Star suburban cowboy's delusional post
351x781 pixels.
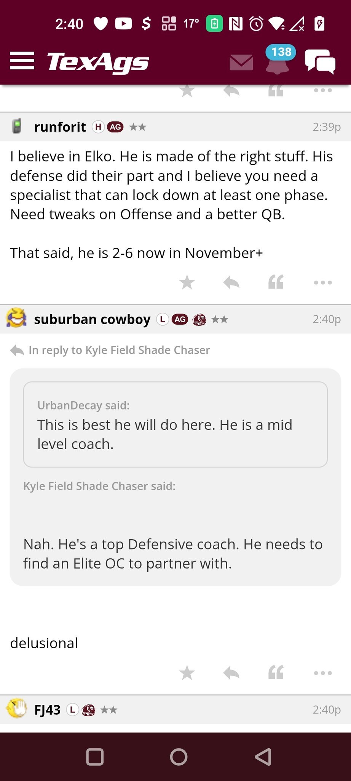(x=187, y=673)
